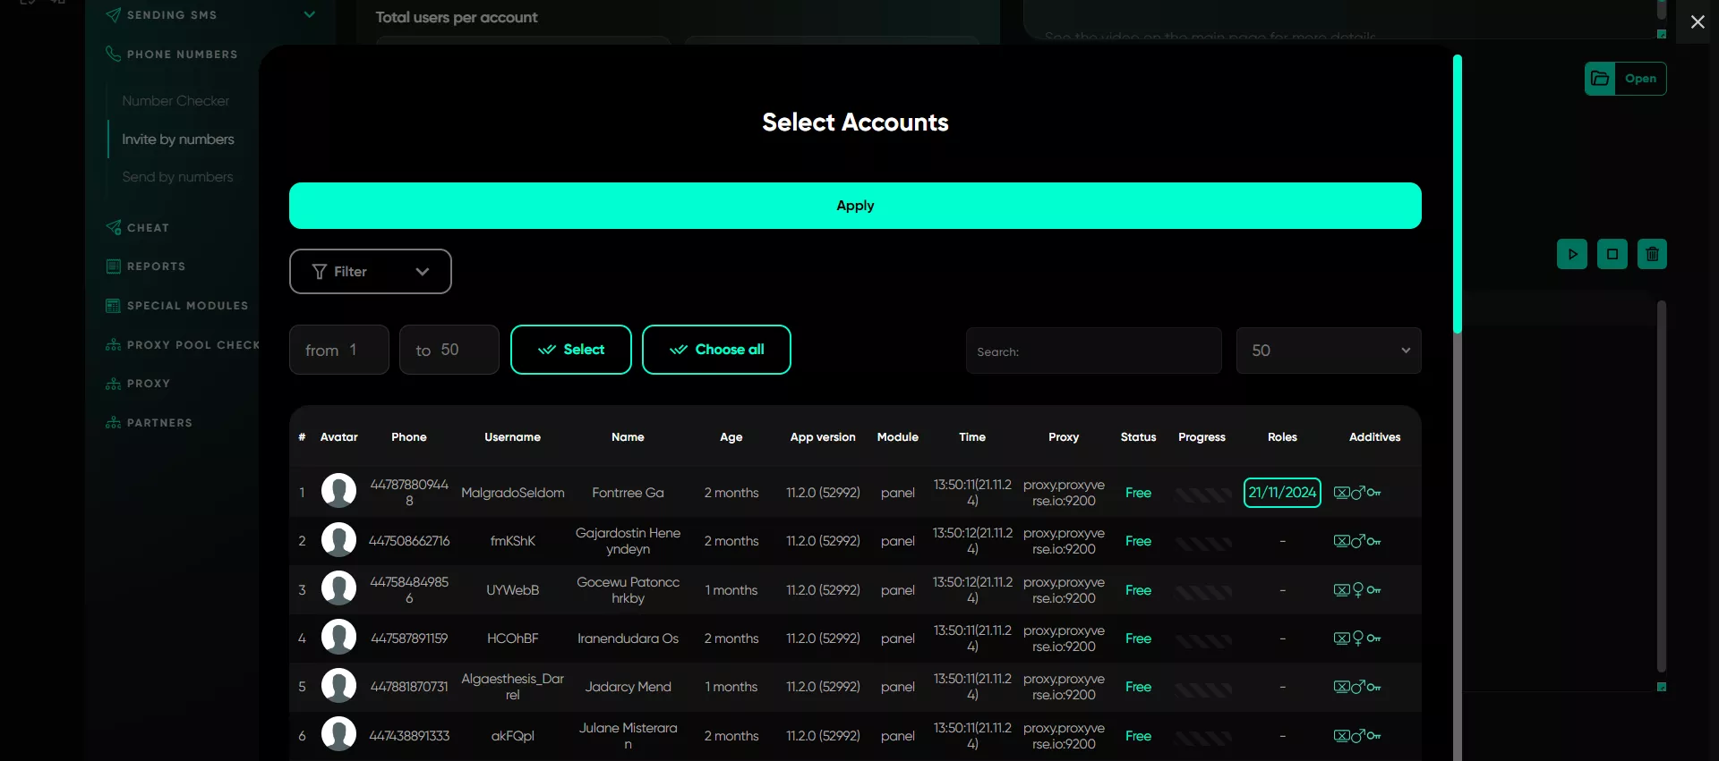Click progress bar in MalgradoSeldom row
The height and width of the screenshot is (761, 1719).
coord(1203,495)
